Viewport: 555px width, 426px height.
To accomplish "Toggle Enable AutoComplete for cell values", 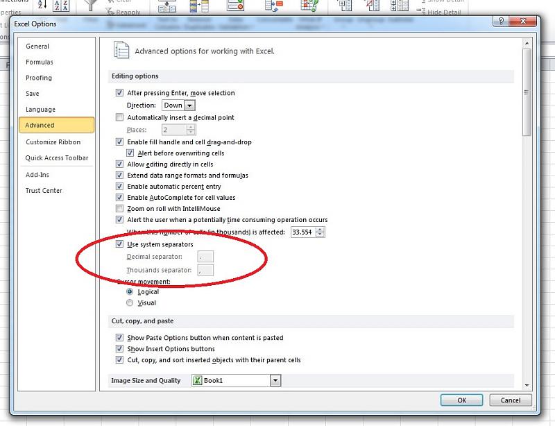I will pyautogui.click(x=119, y=197).
